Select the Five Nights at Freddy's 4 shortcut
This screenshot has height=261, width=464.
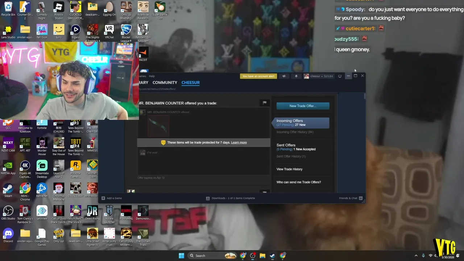(92, 33)
